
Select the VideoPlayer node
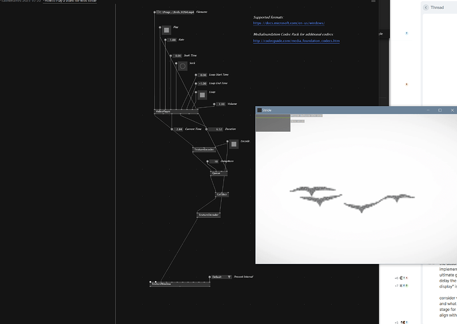pyautogui.click(x=176, y=112)
